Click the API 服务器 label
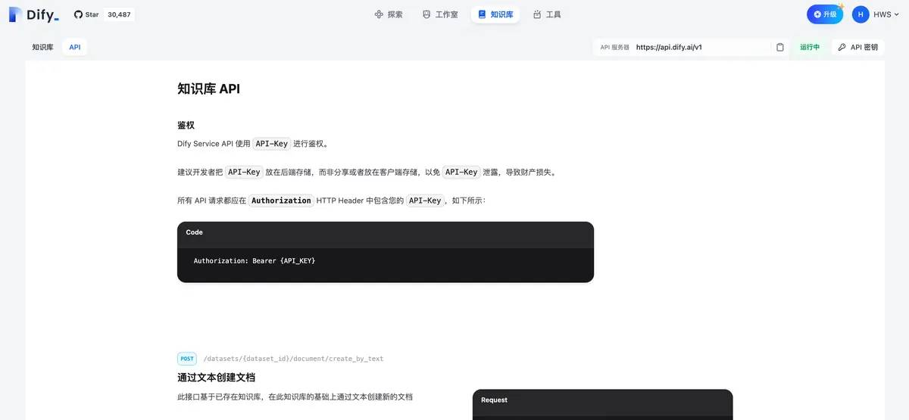 pyautogui.click(x=614, y=47)
